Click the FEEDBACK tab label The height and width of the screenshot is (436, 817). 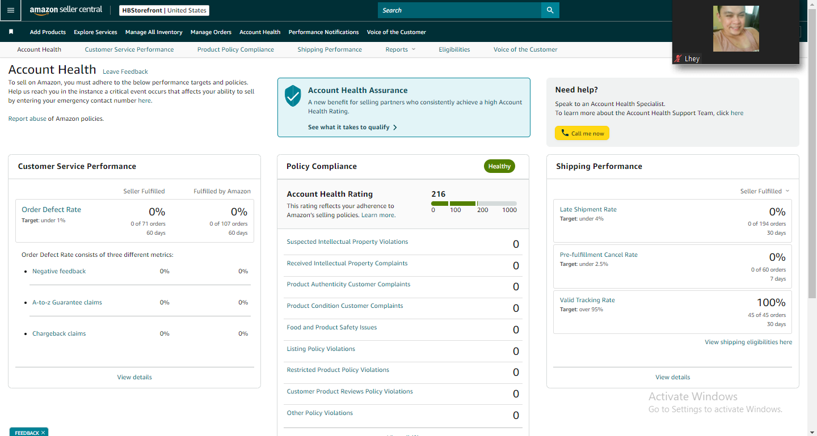[27, 433]
